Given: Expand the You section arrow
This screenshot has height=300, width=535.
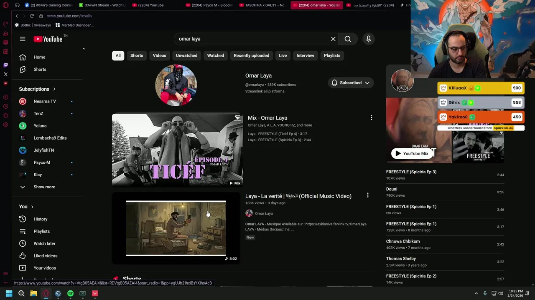Looking at the screenshot, I should [32, 207].
